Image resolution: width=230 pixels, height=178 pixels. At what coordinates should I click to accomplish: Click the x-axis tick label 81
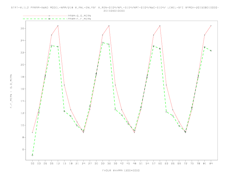205,163
